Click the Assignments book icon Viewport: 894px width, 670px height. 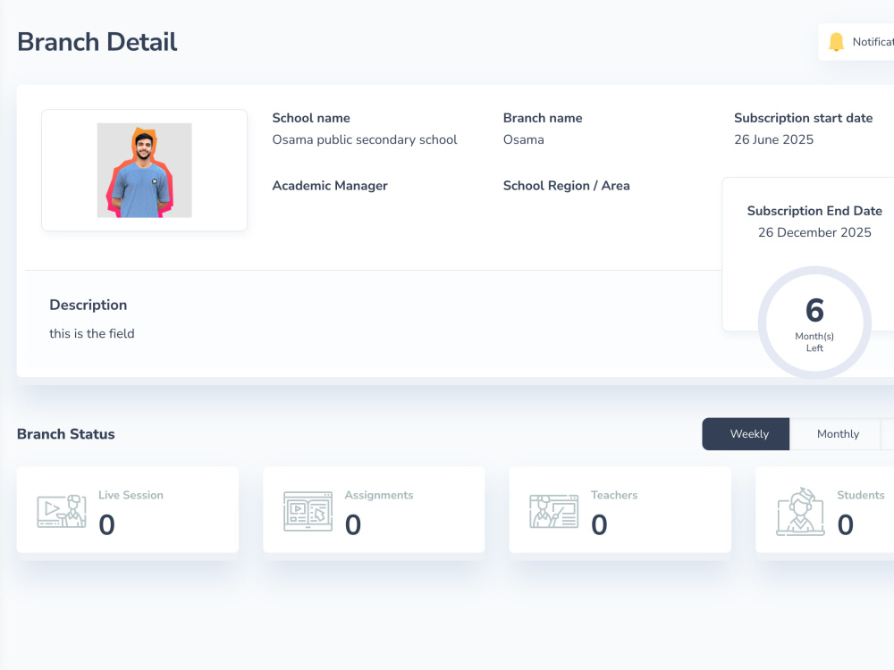click(x=308, y=511)
